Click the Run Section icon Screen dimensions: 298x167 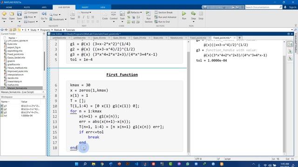148,14
